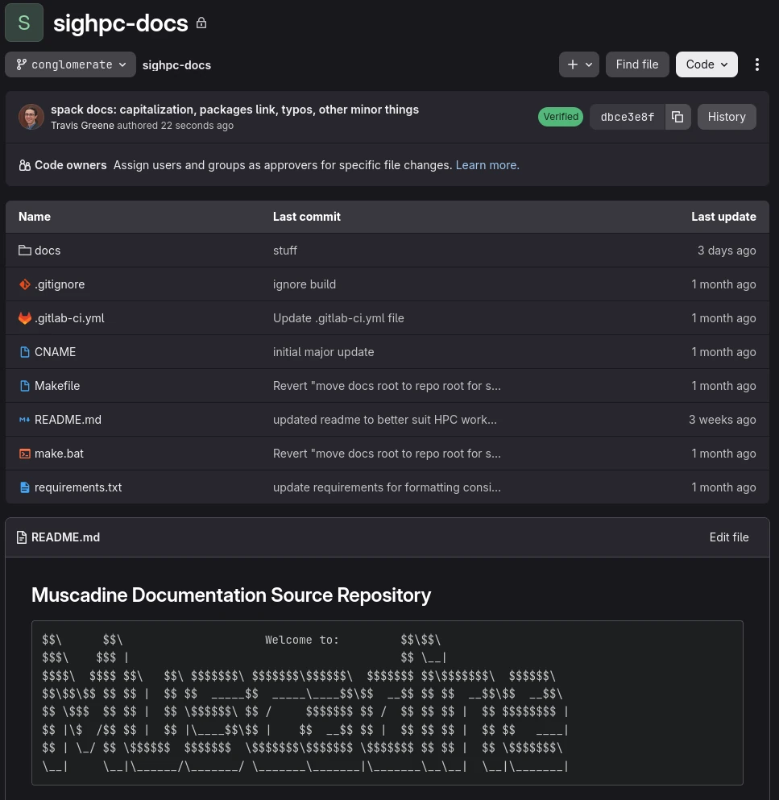Screen dimensions: 779x800
Task: Open the conglomerate branch dropdown
Action: (70, 64)
